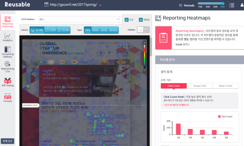The width and height of the screenshot is (244, 146).
Task: Uncheck the 신규 visitor checkbox
Action: 126,20
